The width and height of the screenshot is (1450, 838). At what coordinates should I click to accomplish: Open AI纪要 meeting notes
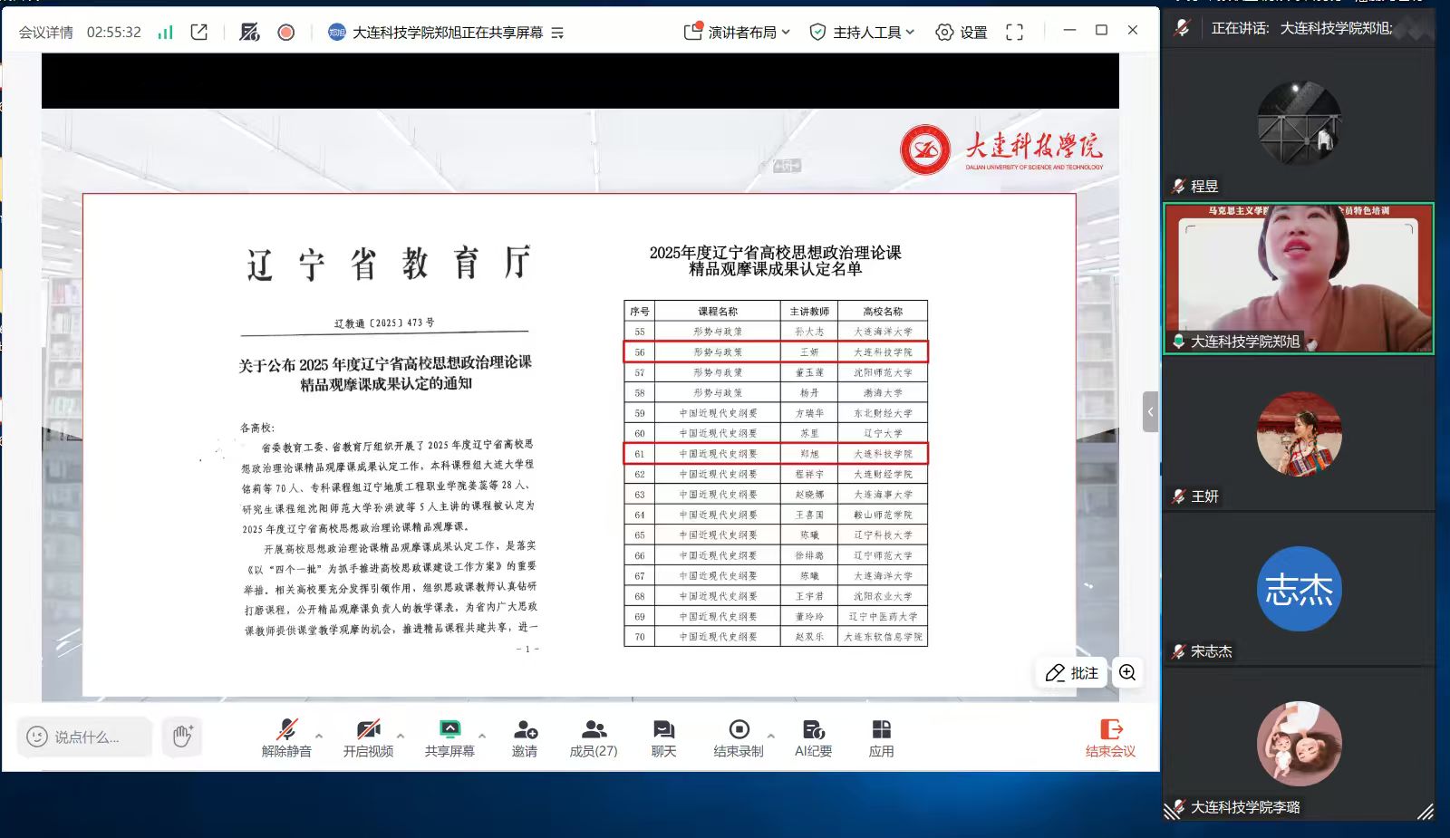(813, 738)
